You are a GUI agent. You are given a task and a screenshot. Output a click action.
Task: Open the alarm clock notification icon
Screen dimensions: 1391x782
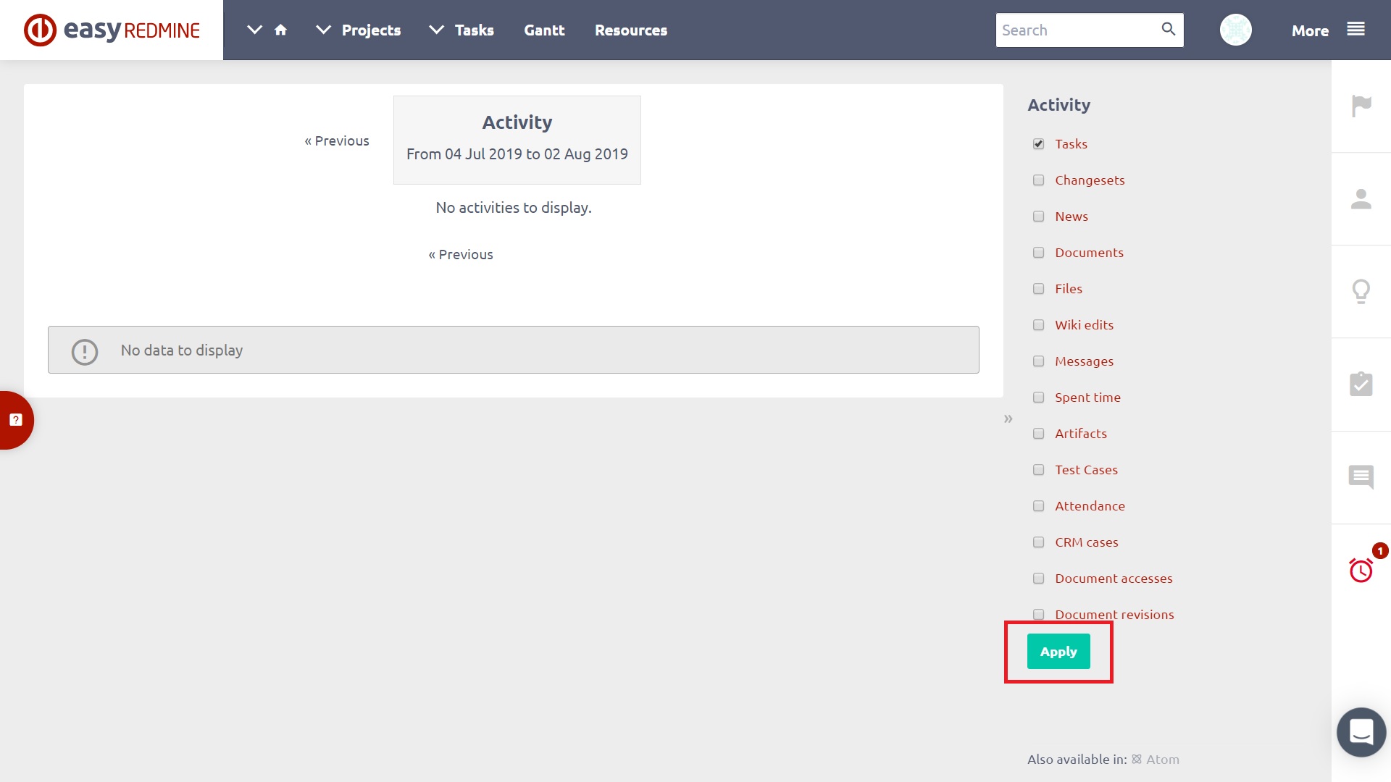click(1361, 571)
